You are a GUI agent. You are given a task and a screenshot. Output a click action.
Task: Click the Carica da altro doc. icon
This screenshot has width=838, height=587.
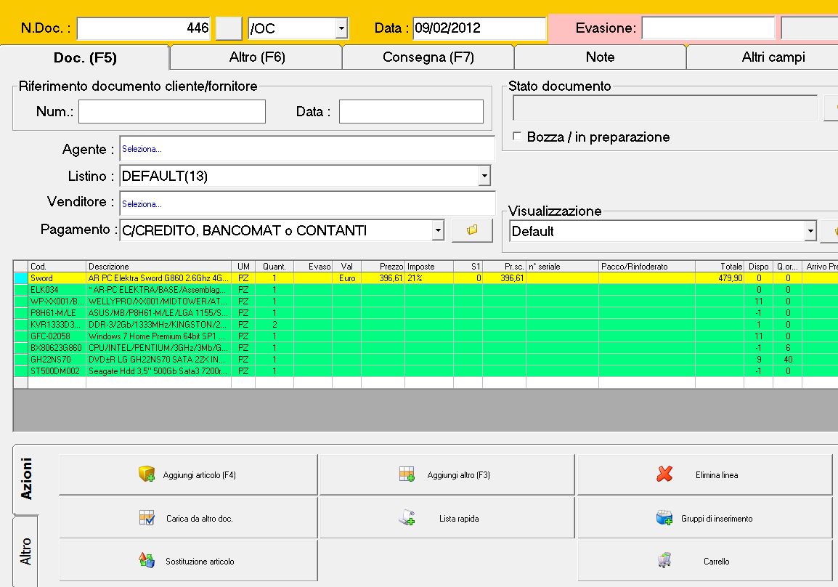[x=147, y=518]
